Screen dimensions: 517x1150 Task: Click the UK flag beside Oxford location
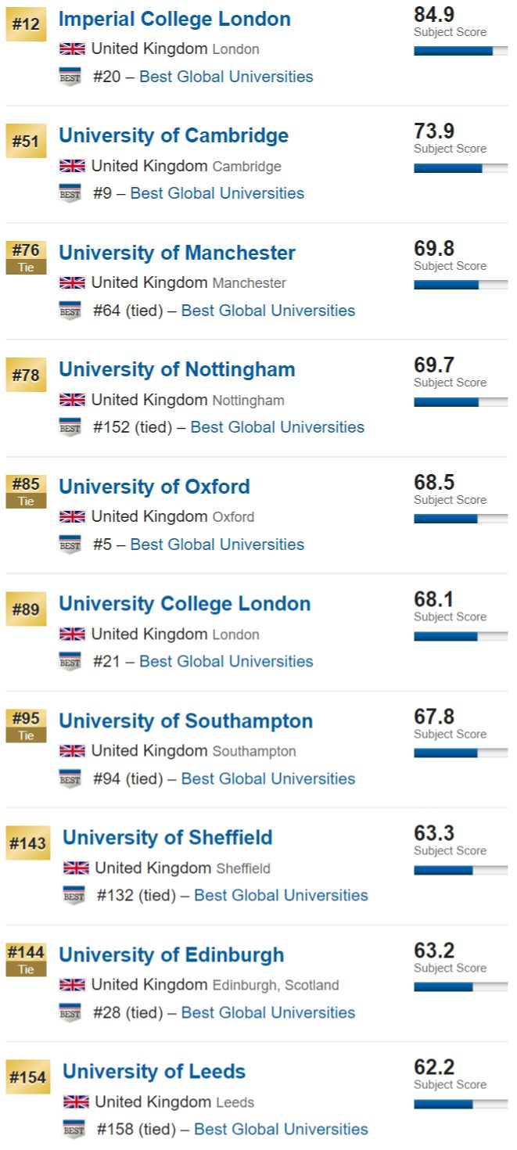pyautogui.click(x=72, y=516)
